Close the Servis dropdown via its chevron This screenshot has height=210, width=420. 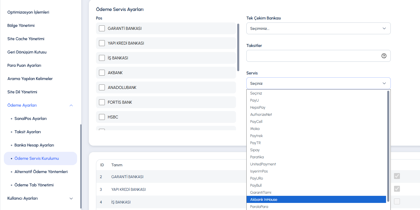[x=384, y=83]
